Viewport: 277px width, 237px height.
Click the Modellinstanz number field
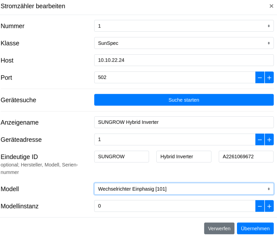tap(175, 206)
